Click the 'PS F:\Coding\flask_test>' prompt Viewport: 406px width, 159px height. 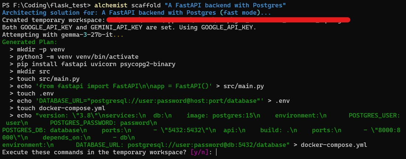click(x=46, y=6)
